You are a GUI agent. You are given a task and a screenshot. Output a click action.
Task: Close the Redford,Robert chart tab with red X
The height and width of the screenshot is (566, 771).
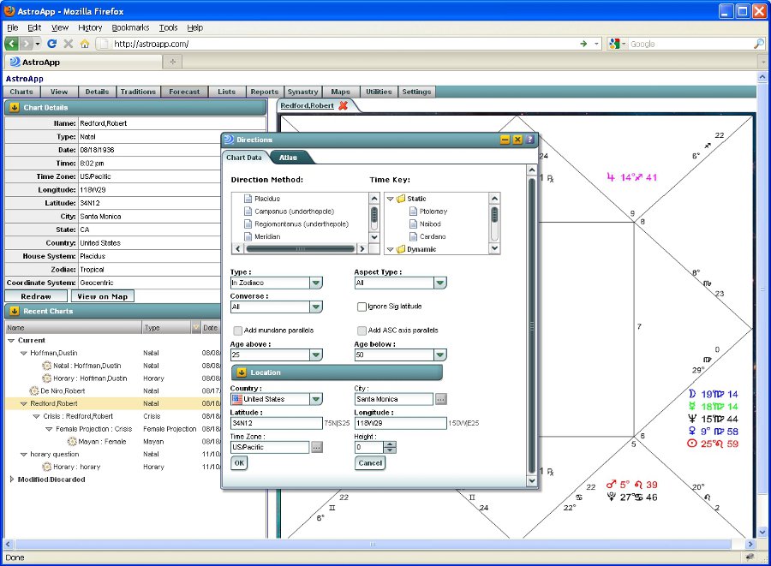tap(344, 106)
